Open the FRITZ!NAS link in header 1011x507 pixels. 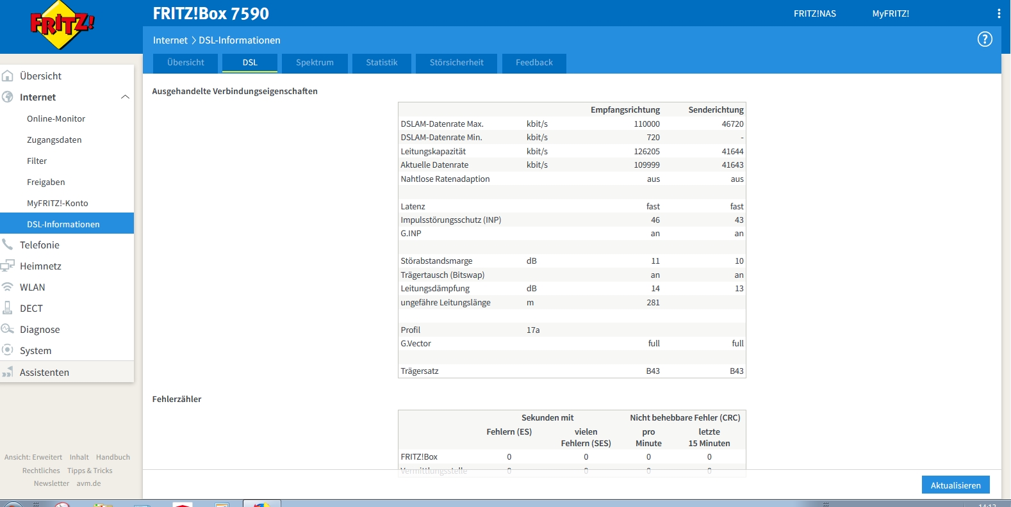pyautogui.click(x=815, y=13)
